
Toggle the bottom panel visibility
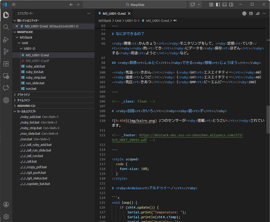[224, 5]
